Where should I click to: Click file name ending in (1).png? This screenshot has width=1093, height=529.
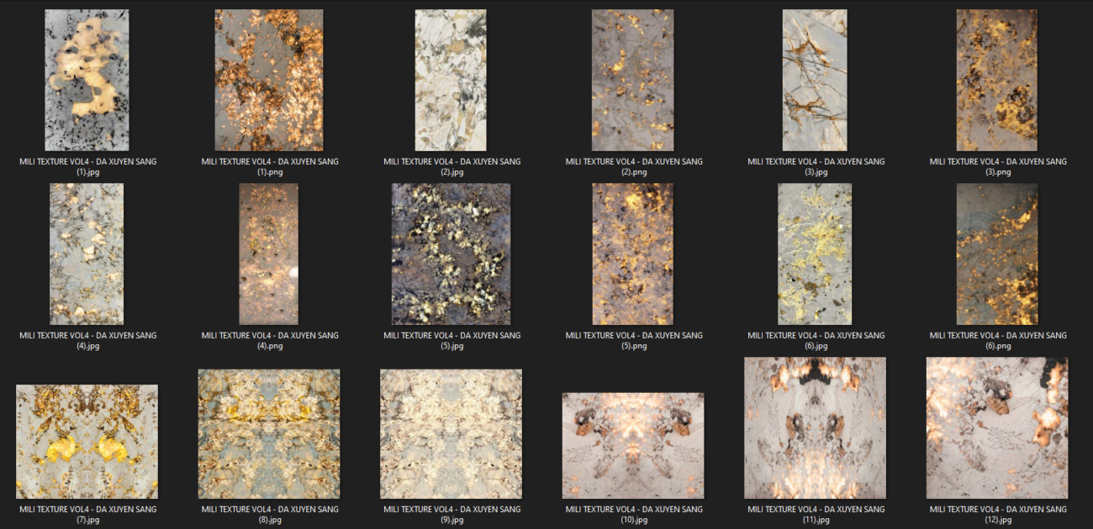pos(270,166)
